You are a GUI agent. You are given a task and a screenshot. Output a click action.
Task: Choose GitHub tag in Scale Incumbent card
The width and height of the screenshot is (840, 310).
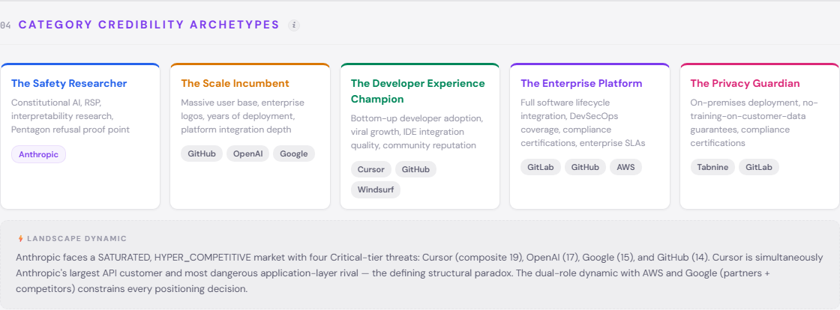coord(202,154)
